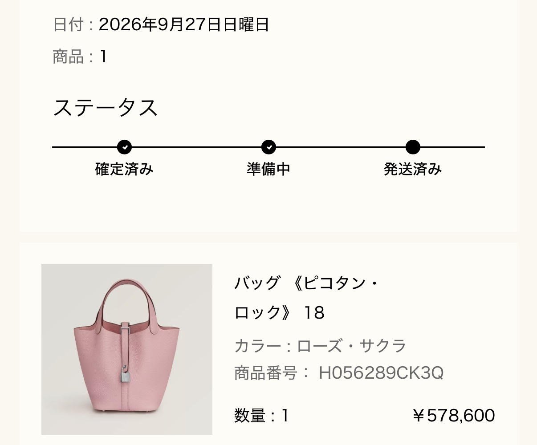Select the 発送済み filled status dot

pos(413,147)
